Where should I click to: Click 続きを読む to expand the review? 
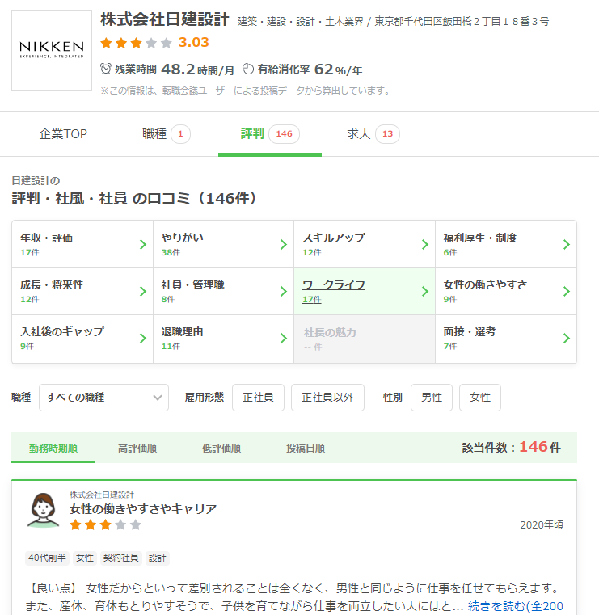click(x=516, y=606)
